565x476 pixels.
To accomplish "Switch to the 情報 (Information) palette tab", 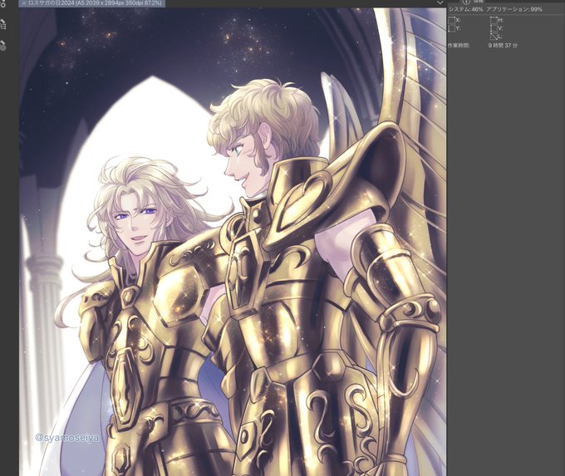I will click(474, 2).
